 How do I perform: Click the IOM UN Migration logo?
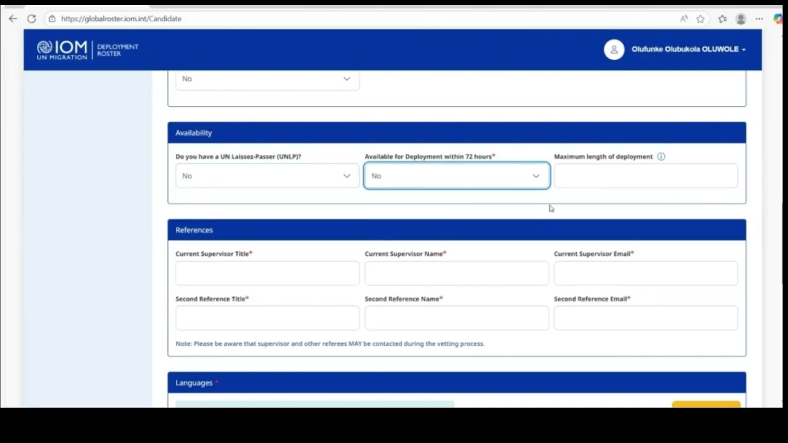coord(62,50)
